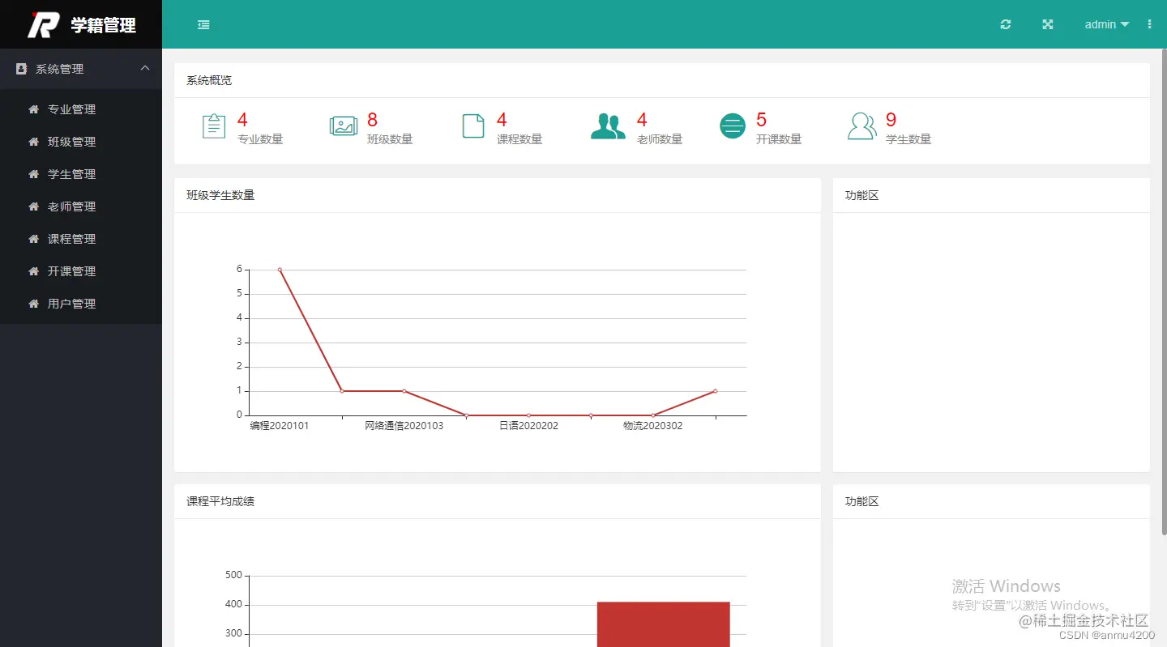Open the vertical three-dot more menu
The image size is (1167, 647).
[1149, 24]
